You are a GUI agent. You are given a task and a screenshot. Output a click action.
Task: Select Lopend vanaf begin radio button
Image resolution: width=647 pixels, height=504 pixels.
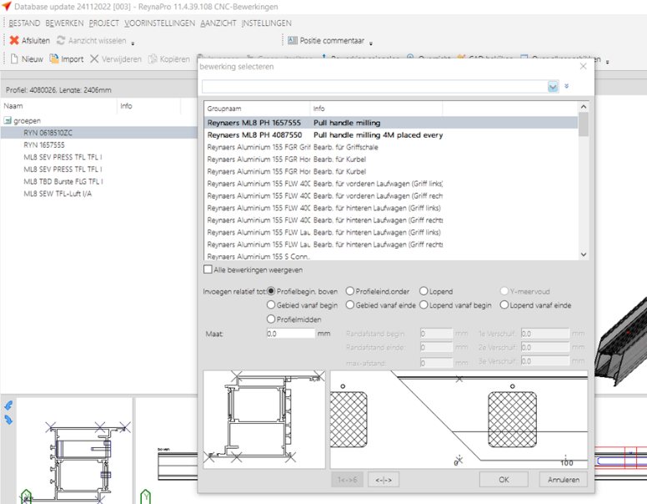(424, 305)
